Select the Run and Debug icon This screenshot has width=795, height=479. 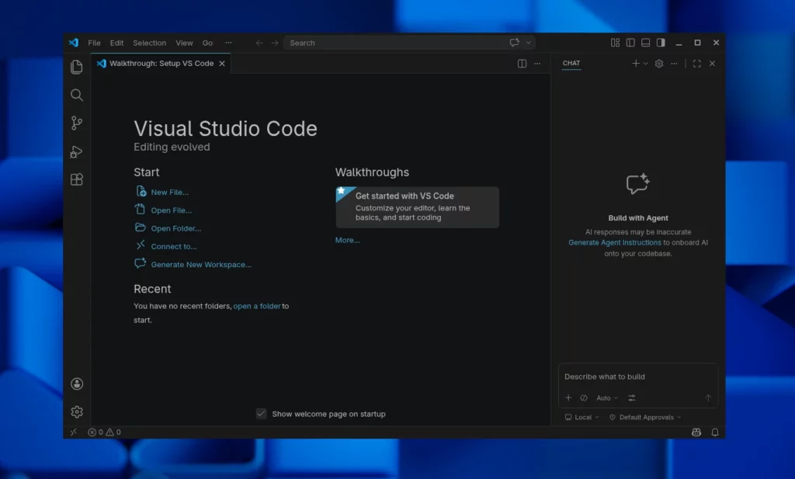(76, 151)
